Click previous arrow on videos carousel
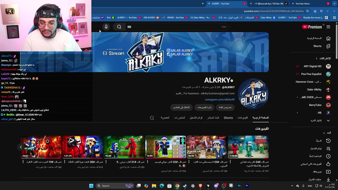The image size is (338, 190). [21, 147]
